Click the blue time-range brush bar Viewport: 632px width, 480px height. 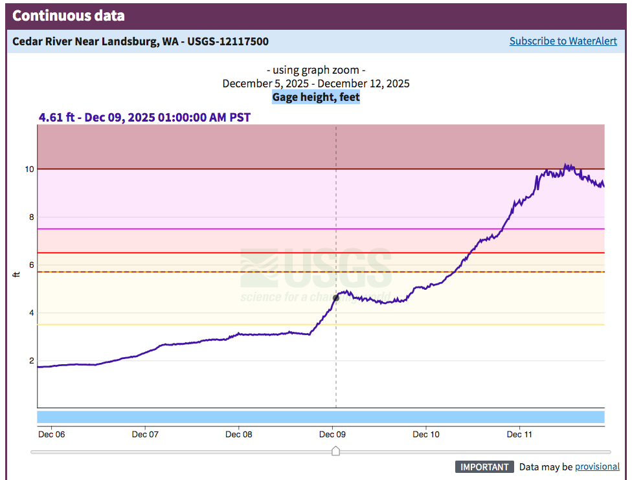pos(321,417)
